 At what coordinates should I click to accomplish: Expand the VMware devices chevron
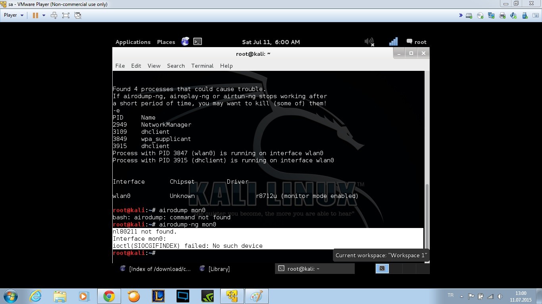click(461, 15)
